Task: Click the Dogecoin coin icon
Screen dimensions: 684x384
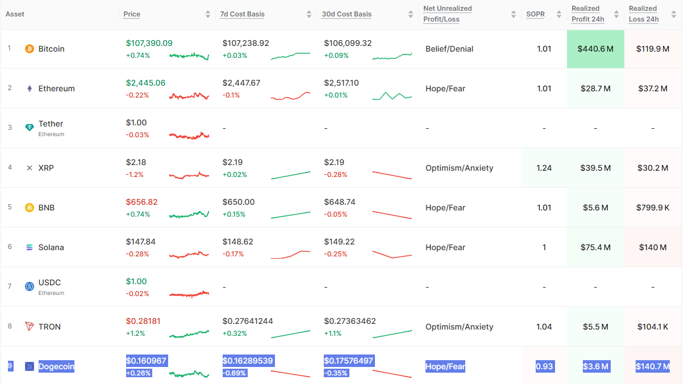Action: pos(29,366)
